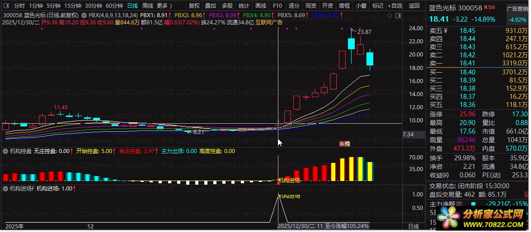Click the 卖一 price 18.41
Viewport: 531px width, 232px height.
[x=467, y=63]
